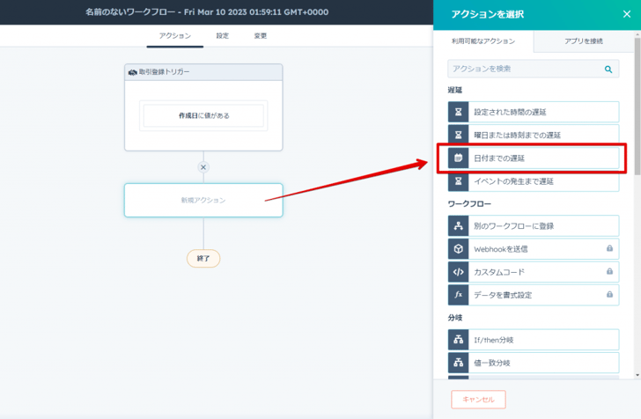Open the 設定 tab

(223, 36)
